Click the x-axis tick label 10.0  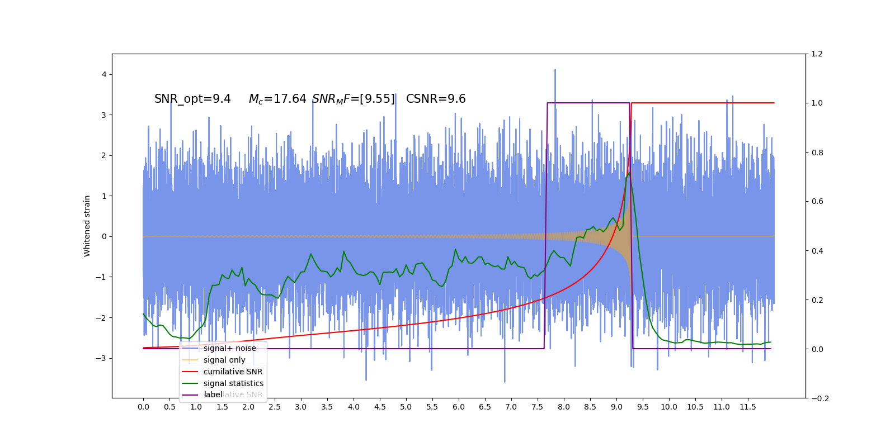[669, 407]
